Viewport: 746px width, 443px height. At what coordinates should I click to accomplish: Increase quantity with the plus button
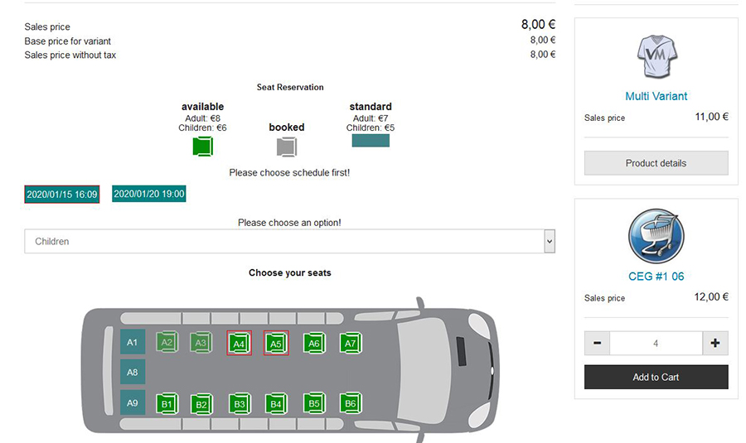coord(715,343)
